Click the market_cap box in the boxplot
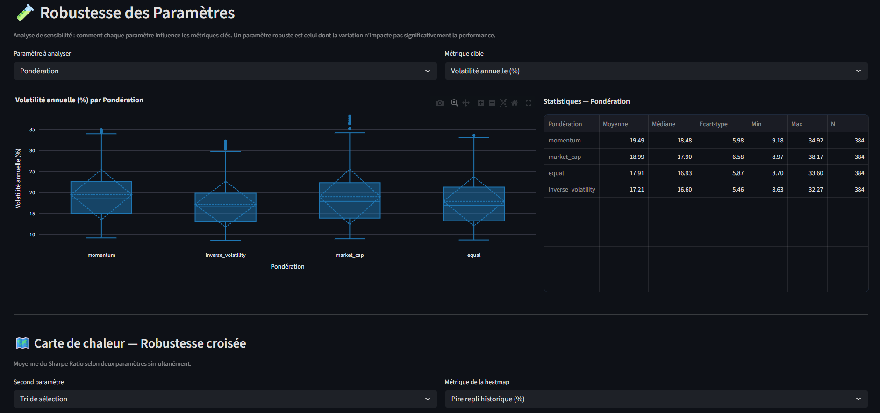 [350, 200]
